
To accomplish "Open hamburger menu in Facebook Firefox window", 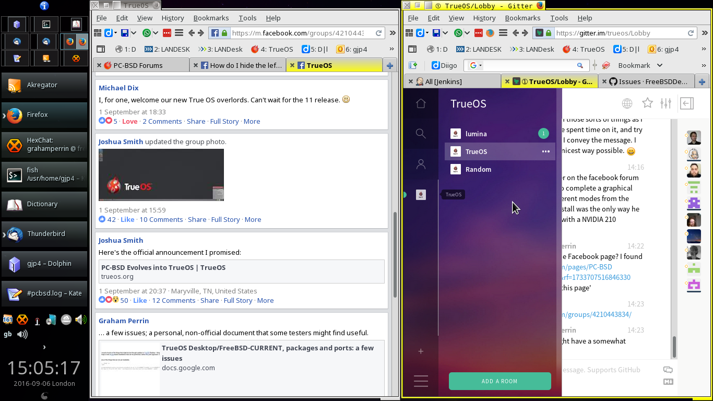I will tap(179, 33).
